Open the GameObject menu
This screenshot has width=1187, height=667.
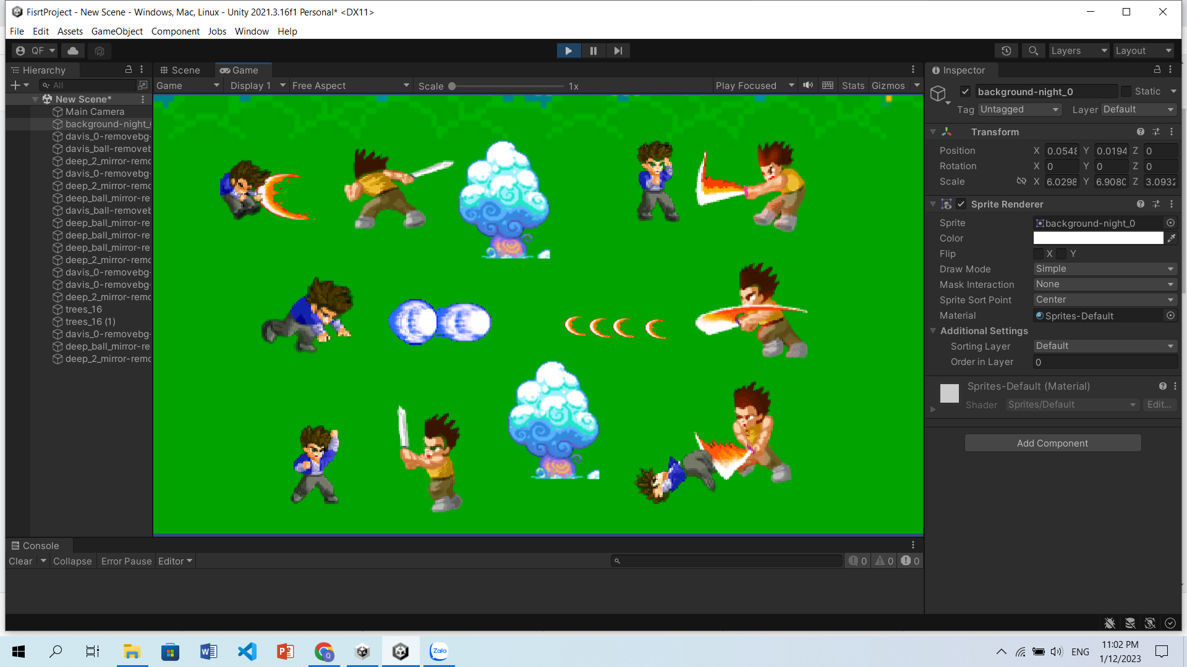click(x=117, y=31)
